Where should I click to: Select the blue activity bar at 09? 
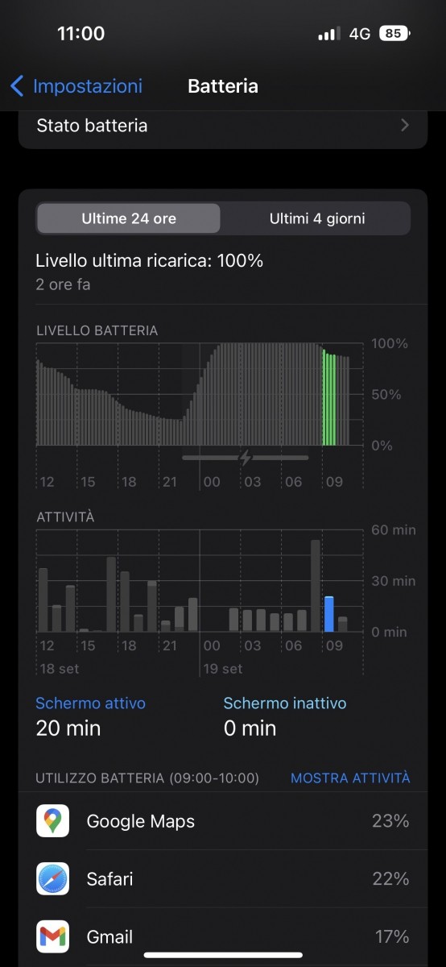coord(329,614)
